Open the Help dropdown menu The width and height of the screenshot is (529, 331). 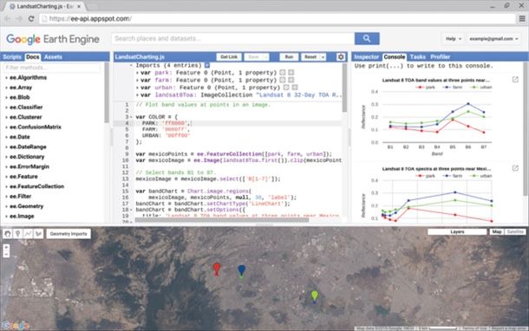(x=453, y=39)
